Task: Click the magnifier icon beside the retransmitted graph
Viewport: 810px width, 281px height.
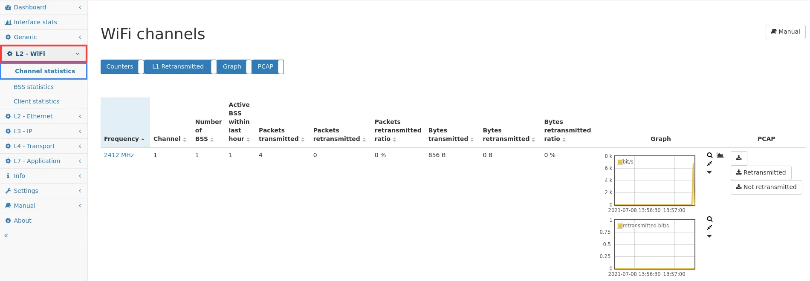Action: click(709, 219)
